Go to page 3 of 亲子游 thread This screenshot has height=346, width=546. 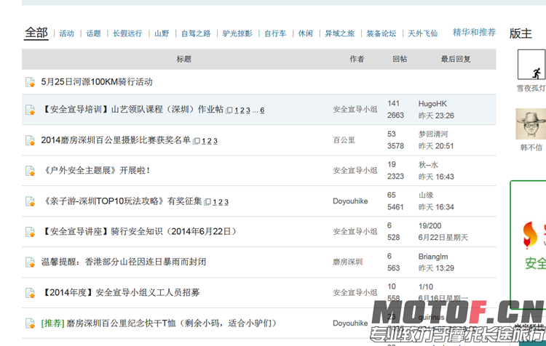click(226, 202)
